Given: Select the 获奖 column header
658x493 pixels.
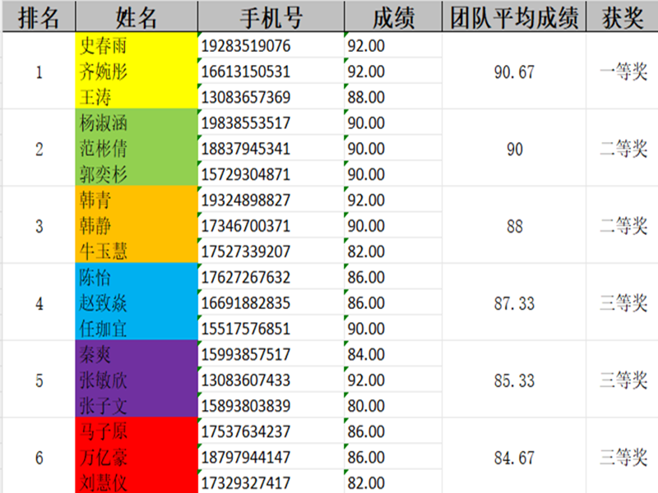Looking at the screenshot, I should (622, 16).
